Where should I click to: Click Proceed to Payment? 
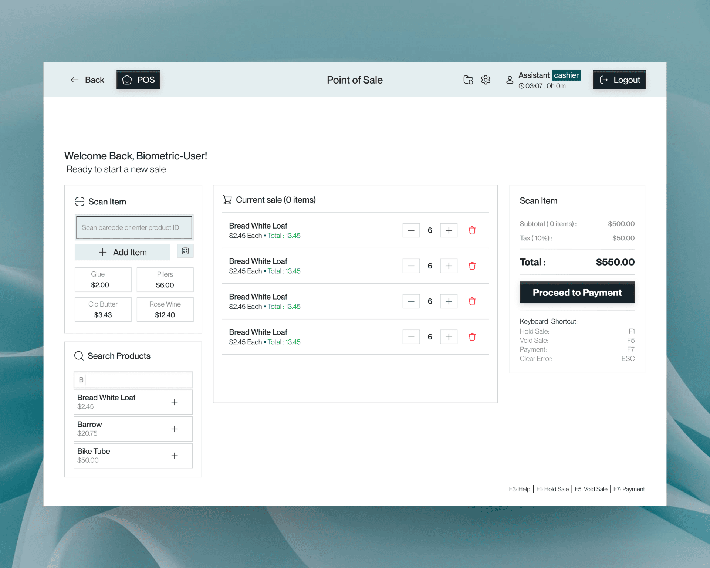tap(577, 293)
